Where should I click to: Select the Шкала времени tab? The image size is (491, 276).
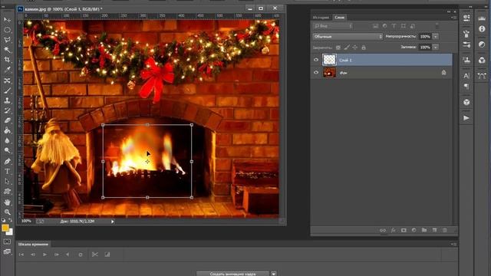[33, 245]
